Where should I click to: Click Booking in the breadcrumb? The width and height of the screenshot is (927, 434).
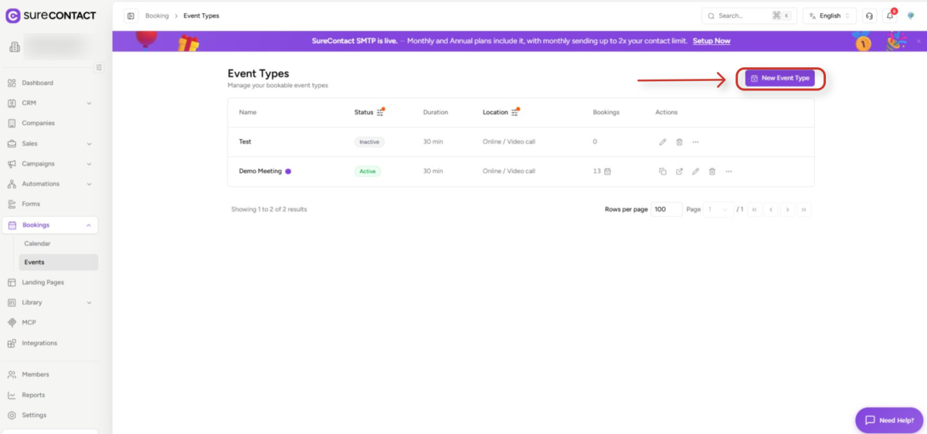(x=157, y=15)
